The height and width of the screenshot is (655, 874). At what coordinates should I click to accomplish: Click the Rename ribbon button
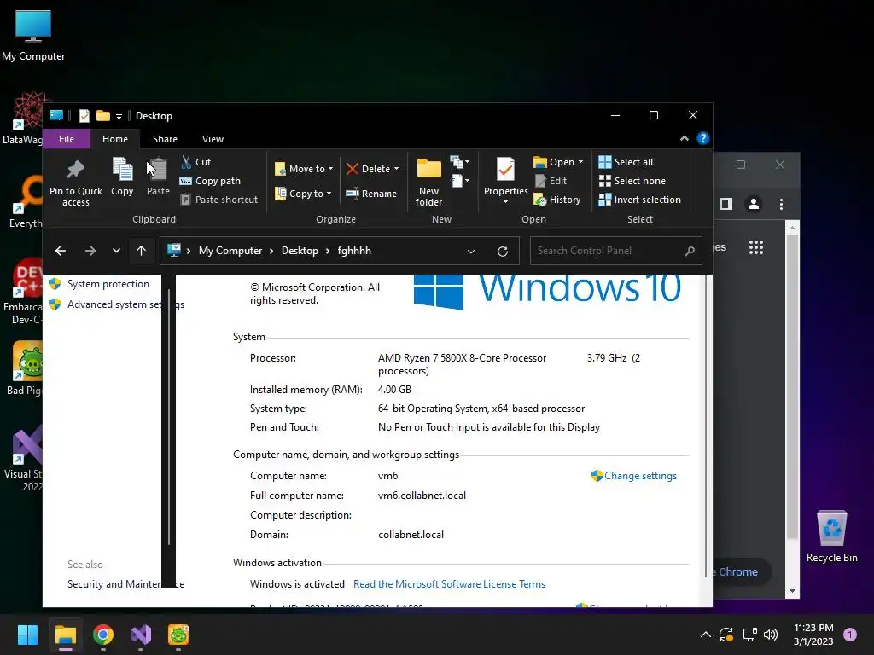point(371,194)
